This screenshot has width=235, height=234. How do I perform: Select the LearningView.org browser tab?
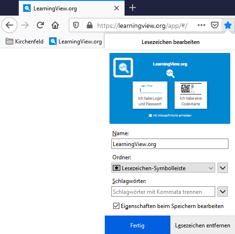[x=72, y=8]
